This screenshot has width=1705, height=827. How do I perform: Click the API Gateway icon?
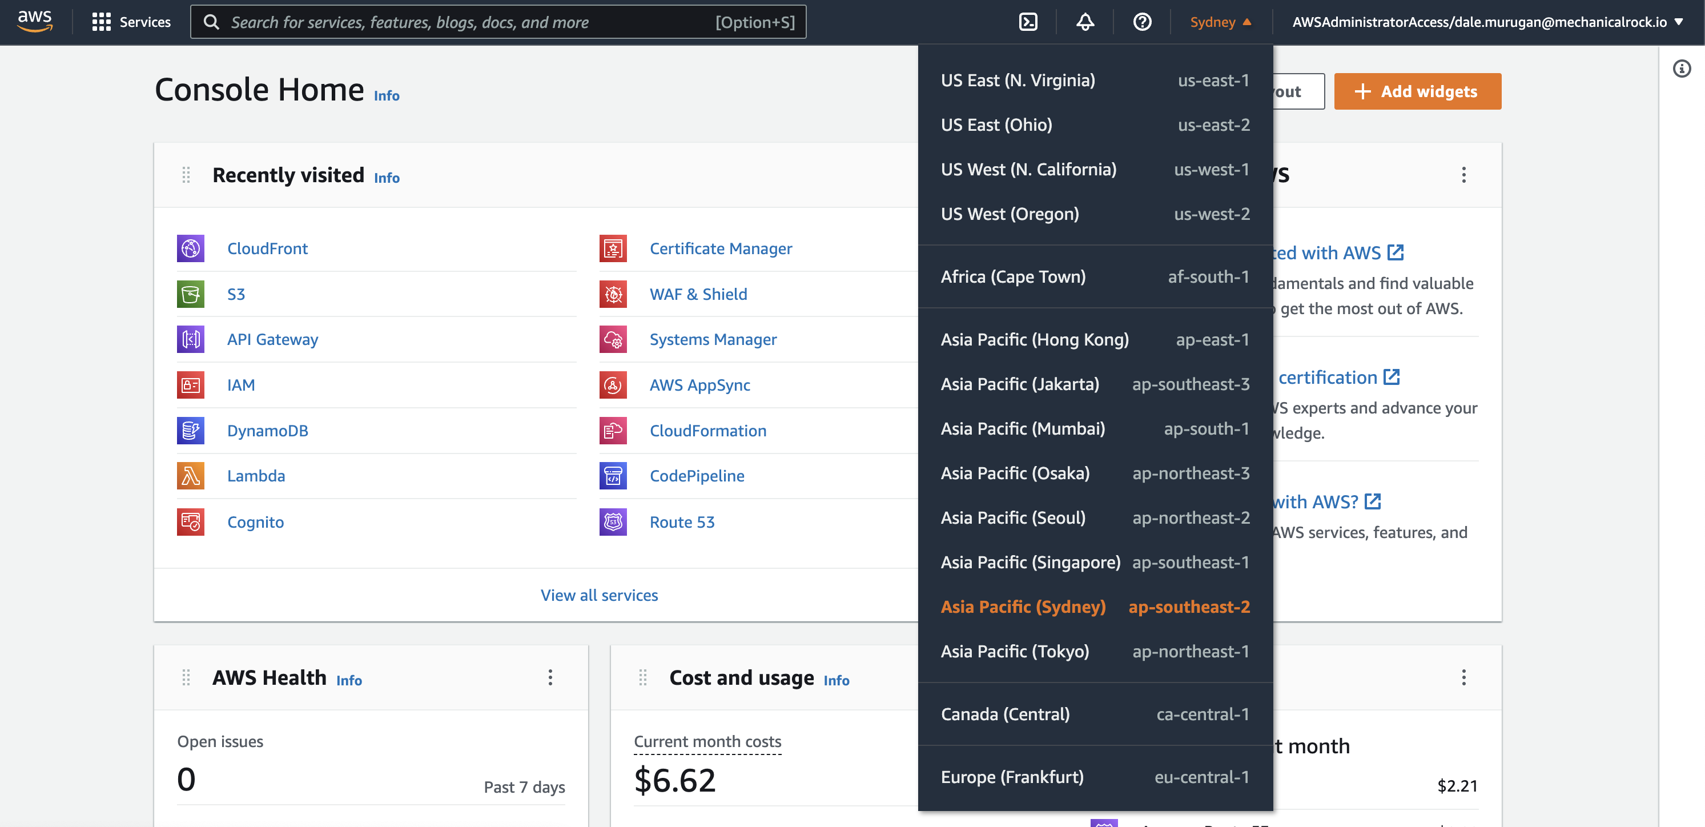click(x=191, y=339)
